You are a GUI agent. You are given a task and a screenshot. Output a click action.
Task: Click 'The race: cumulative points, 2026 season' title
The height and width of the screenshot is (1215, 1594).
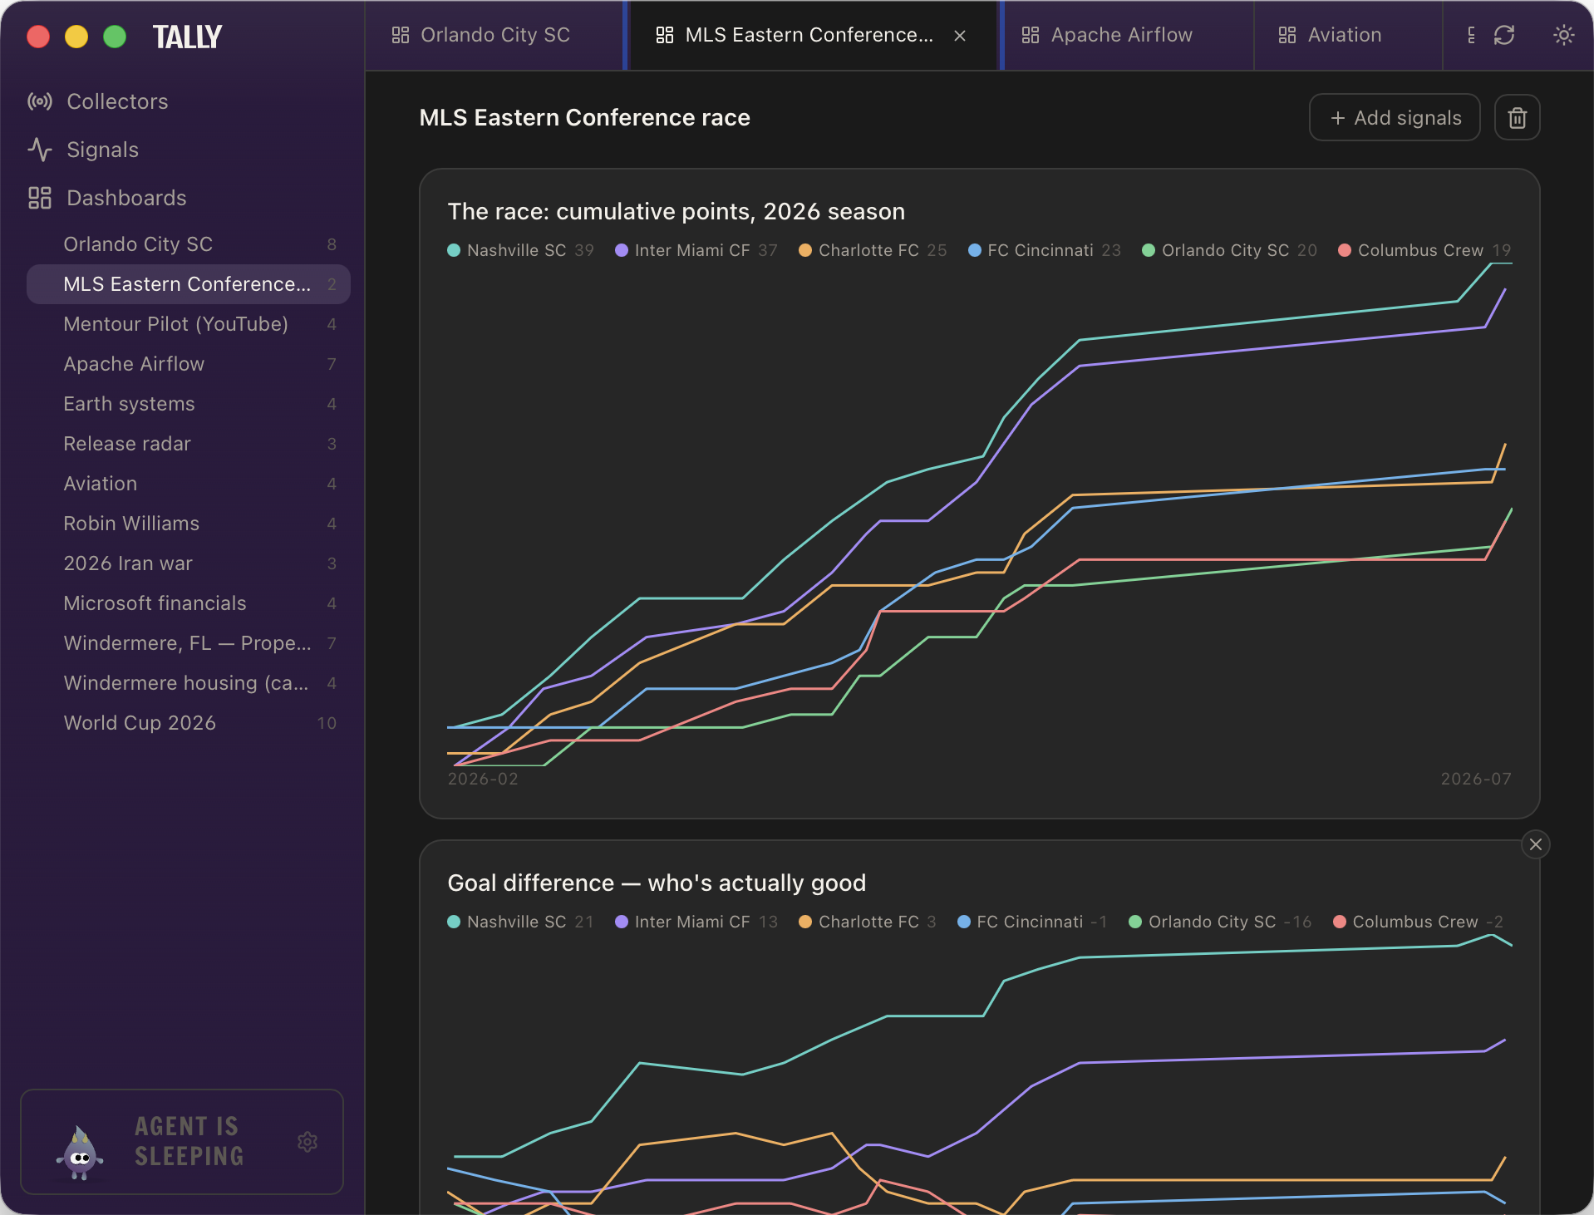click(x=676, y=212)
